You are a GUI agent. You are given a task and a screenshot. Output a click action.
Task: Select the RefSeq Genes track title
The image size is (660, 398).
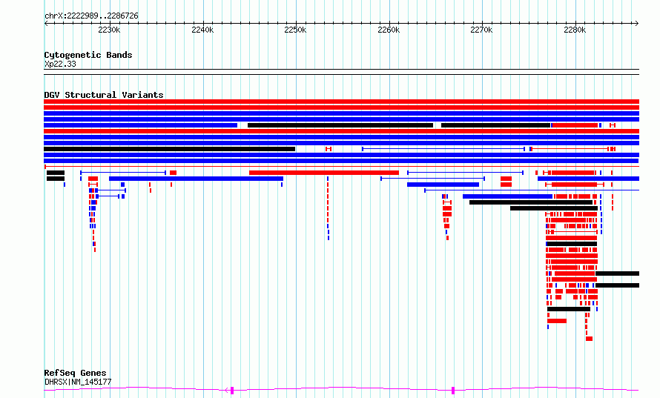(x=75, y=373)
